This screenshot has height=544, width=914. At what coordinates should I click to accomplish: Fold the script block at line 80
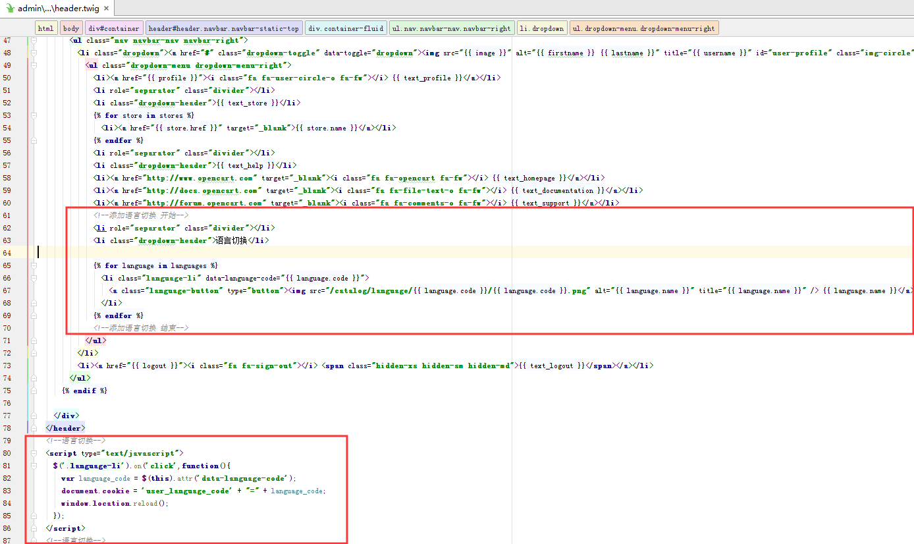click(34, 453)
